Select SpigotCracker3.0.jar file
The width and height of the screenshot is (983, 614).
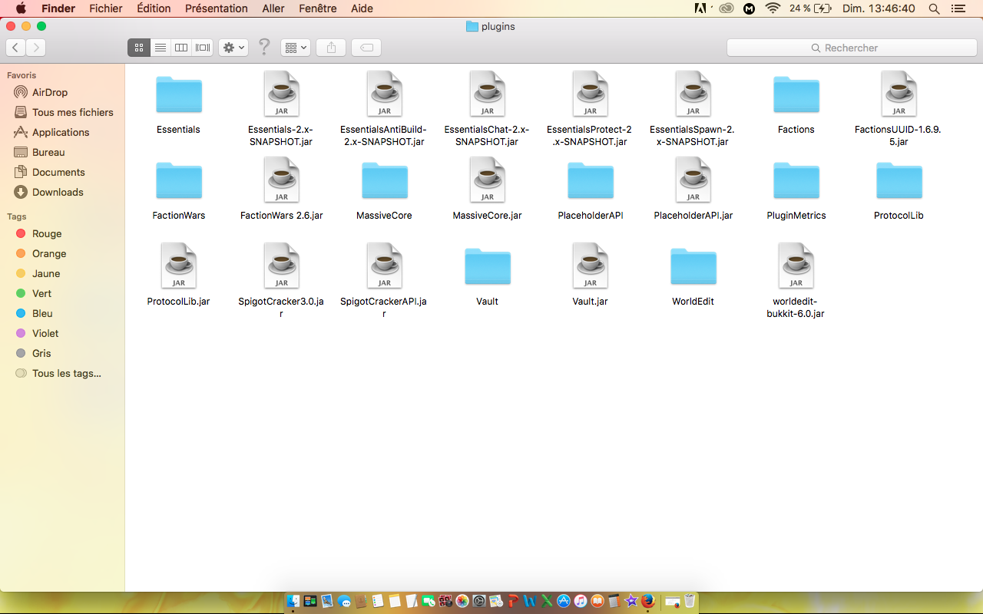click(281, 266)
